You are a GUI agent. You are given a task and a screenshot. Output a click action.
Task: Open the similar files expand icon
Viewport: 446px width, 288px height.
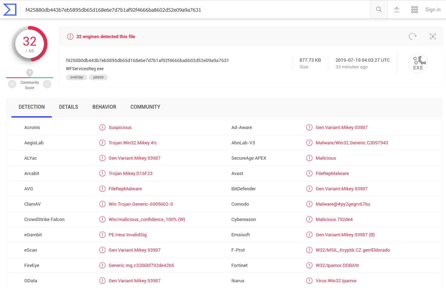point(432,36)
